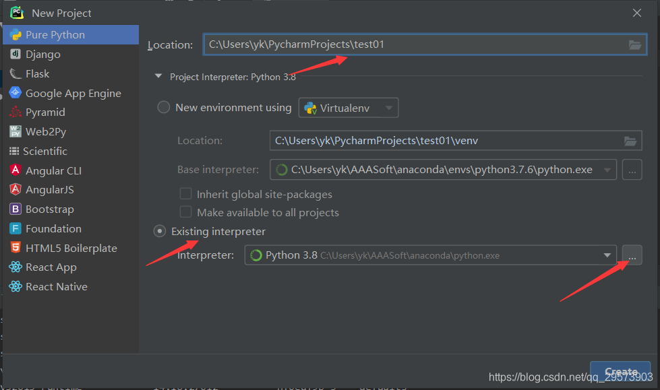Click the Web2Py icon

16,131
